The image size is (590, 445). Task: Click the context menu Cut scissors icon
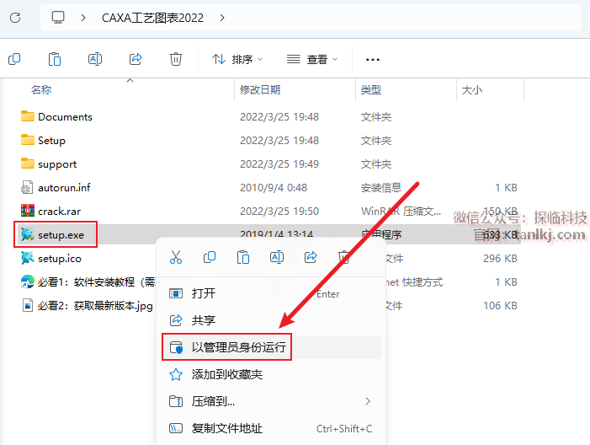pyautogui.click(x=176, y=257)
